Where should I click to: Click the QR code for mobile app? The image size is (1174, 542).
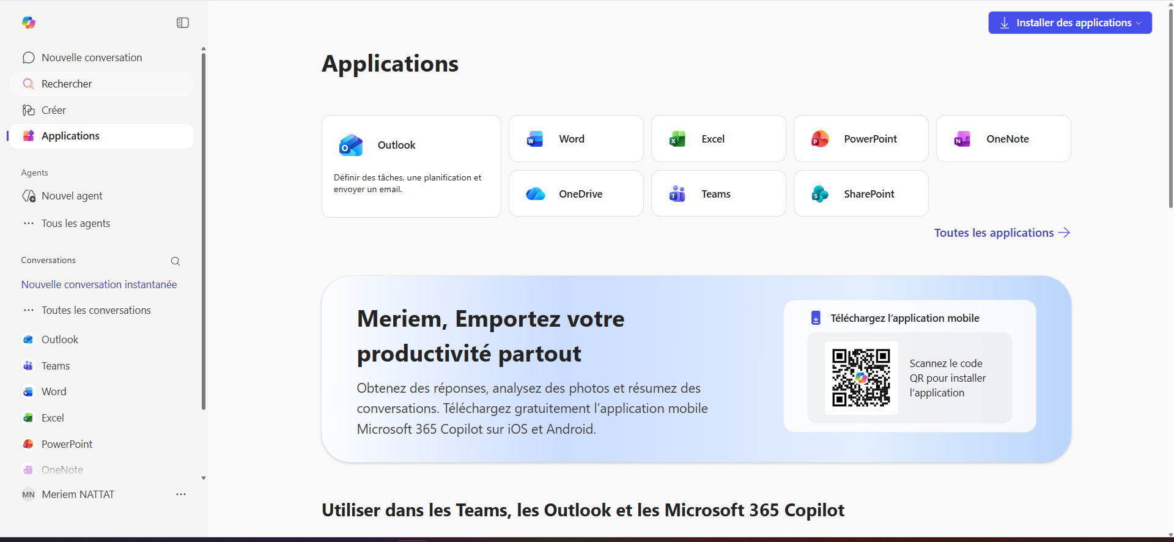(860, 377)
